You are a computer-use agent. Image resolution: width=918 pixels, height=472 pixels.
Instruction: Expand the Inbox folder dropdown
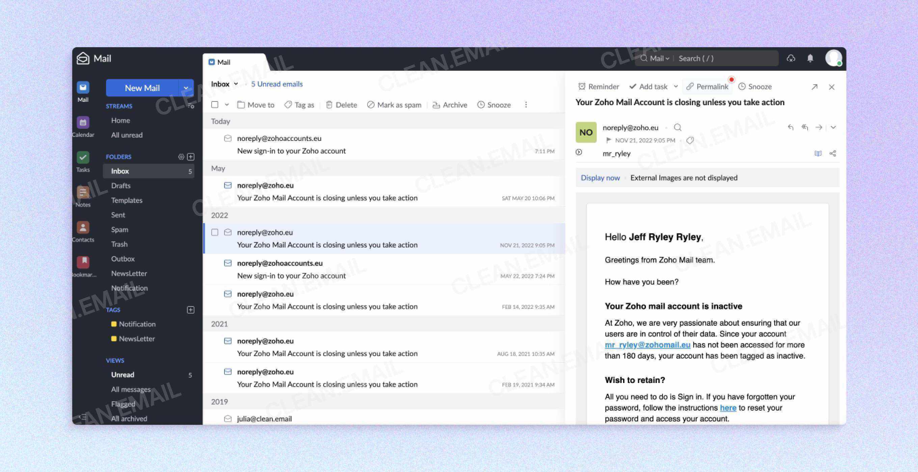tap(236, 84)
